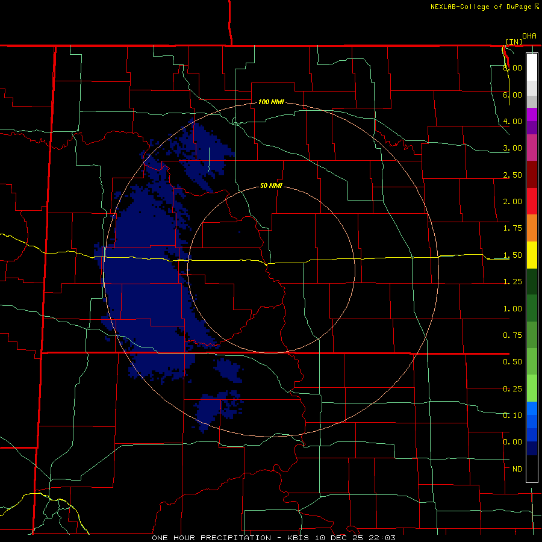Pick the brightest green swatch beside 0.25
The image size is (542, 542).
point(532,388)
